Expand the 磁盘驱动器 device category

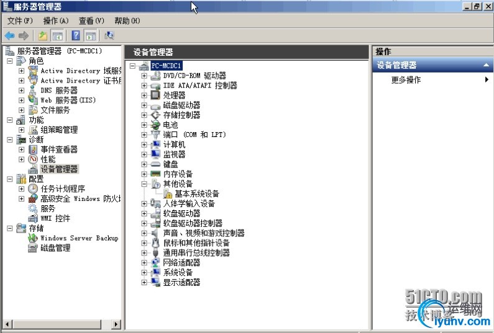tap(144, 105)
